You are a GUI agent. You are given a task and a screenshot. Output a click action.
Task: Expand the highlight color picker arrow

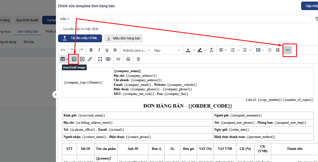[206, 50]
